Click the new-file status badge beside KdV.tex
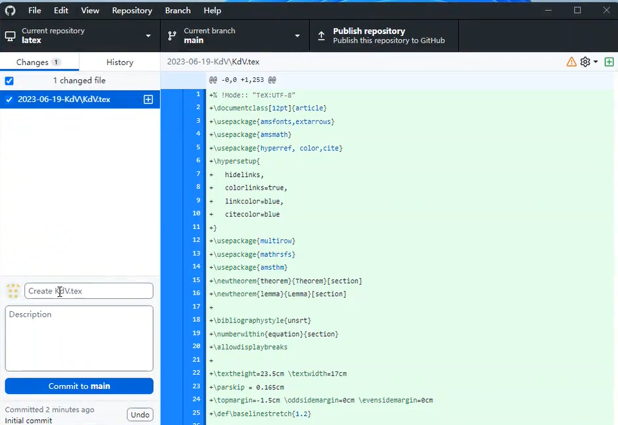 click(148, 100)
